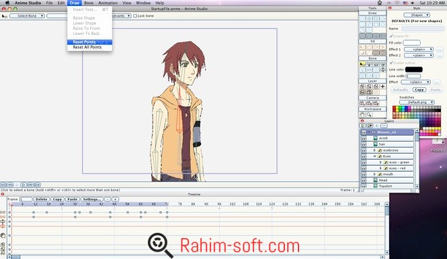Toggle visibility of the Head layer
This screenshot has height=259, width=447.
point(364,180)
